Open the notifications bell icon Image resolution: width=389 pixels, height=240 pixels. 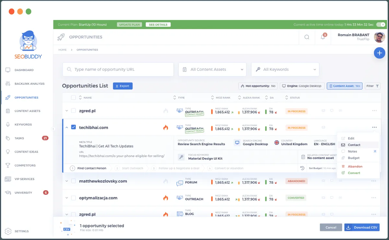[x=323, y=37]
